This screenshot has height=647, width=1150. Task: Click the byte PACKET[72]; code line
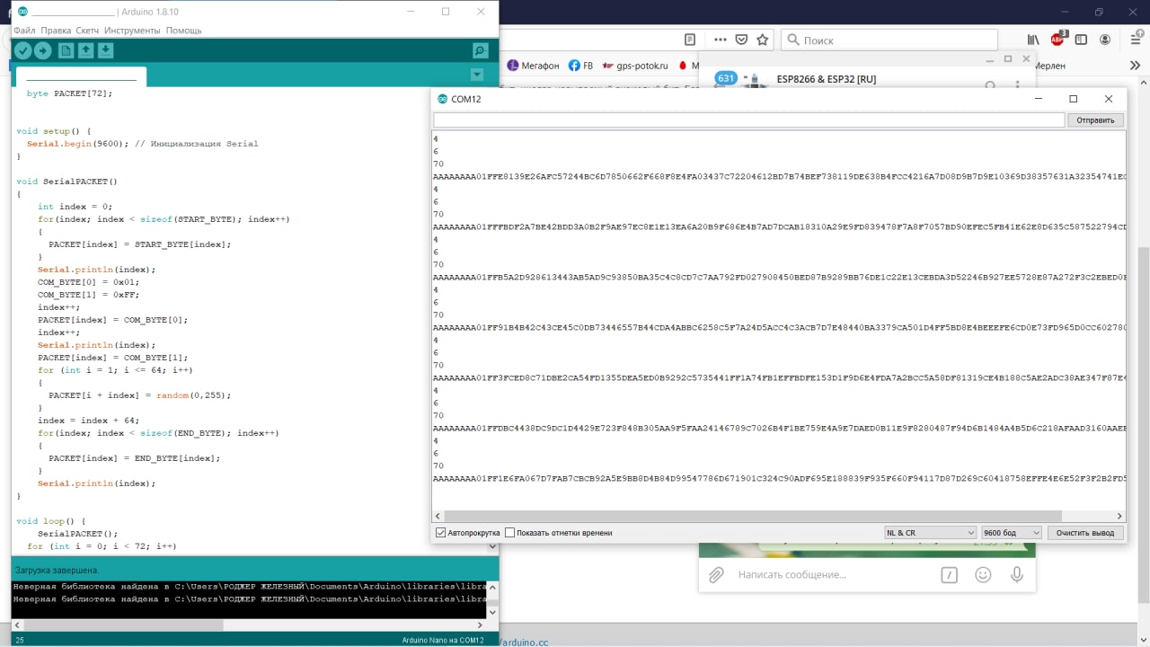coord(69,93)
